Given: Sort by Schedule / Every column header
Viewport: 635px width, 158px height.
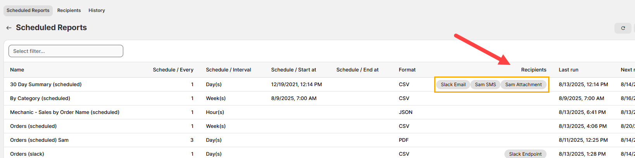Looking at the screenshot, I should tap(173, 70).
